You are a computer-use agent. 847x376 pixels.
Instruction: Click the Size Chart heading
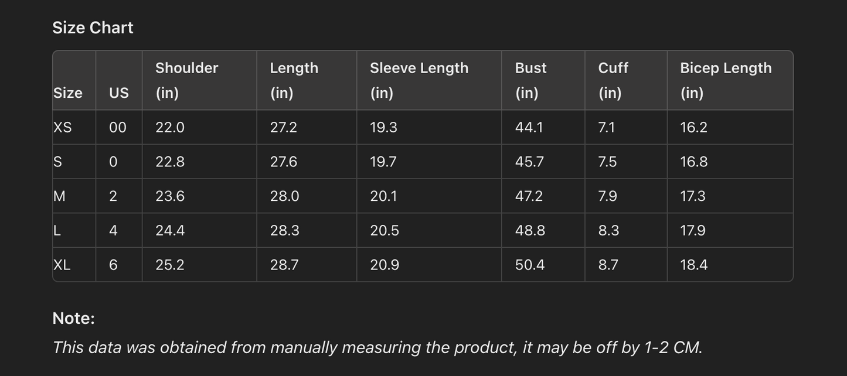click(x=93, y=28)
